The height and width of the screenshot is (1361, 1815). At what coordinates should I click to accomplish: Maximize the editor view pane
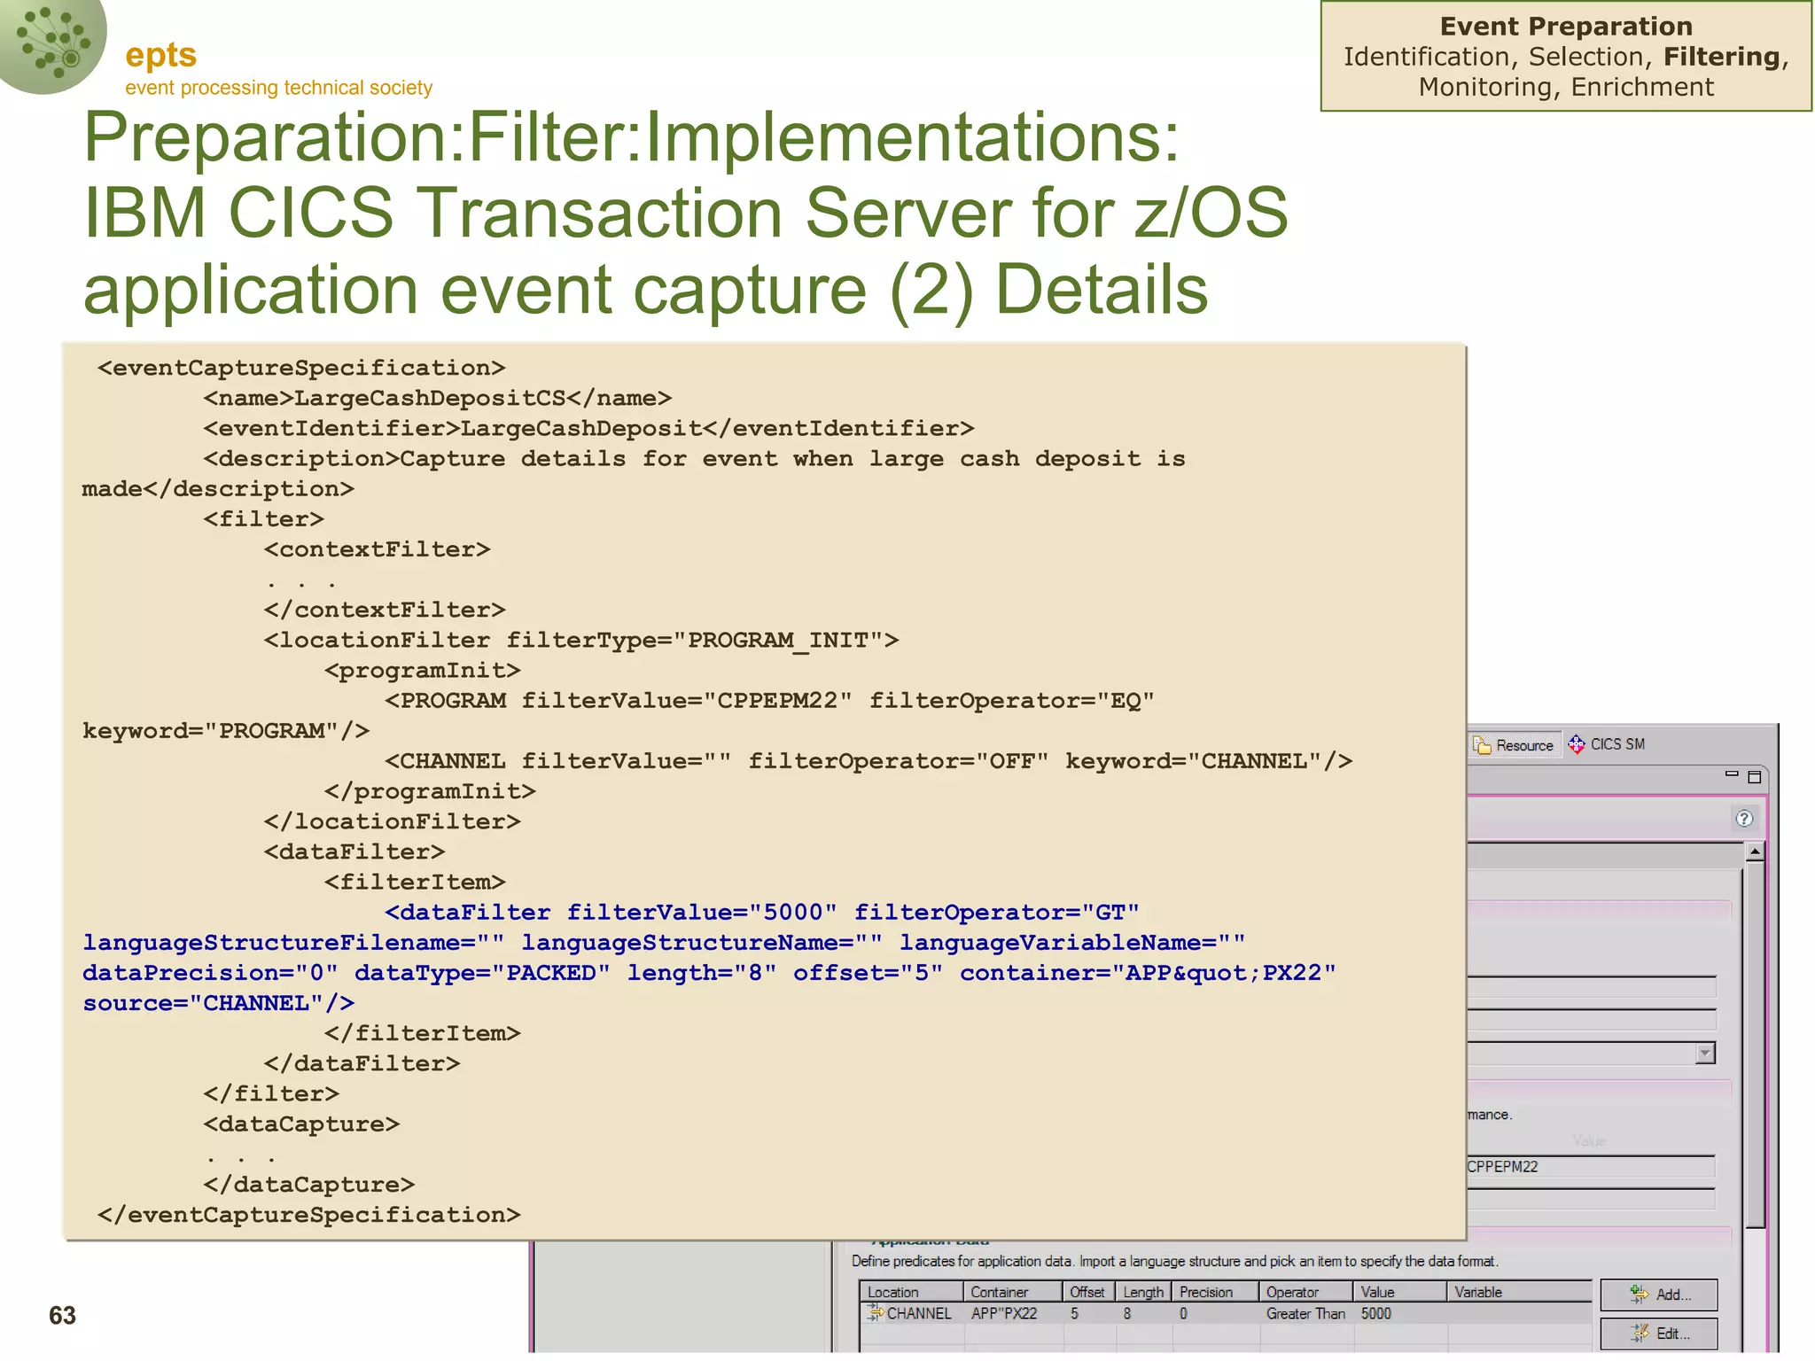(1754, 777)
